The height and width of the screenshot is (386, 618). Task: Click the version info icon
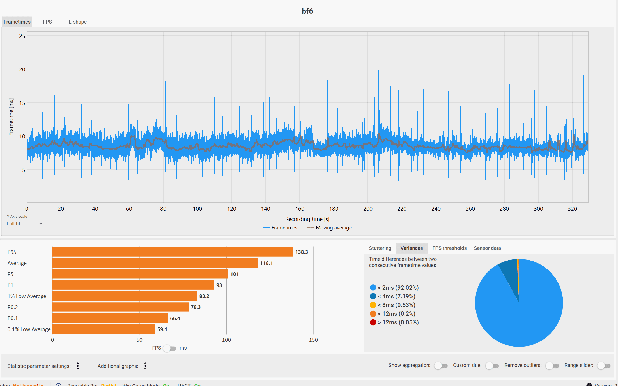589,385
